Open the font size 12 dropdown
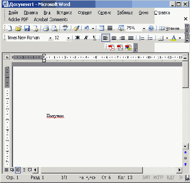 click(68, 38)
